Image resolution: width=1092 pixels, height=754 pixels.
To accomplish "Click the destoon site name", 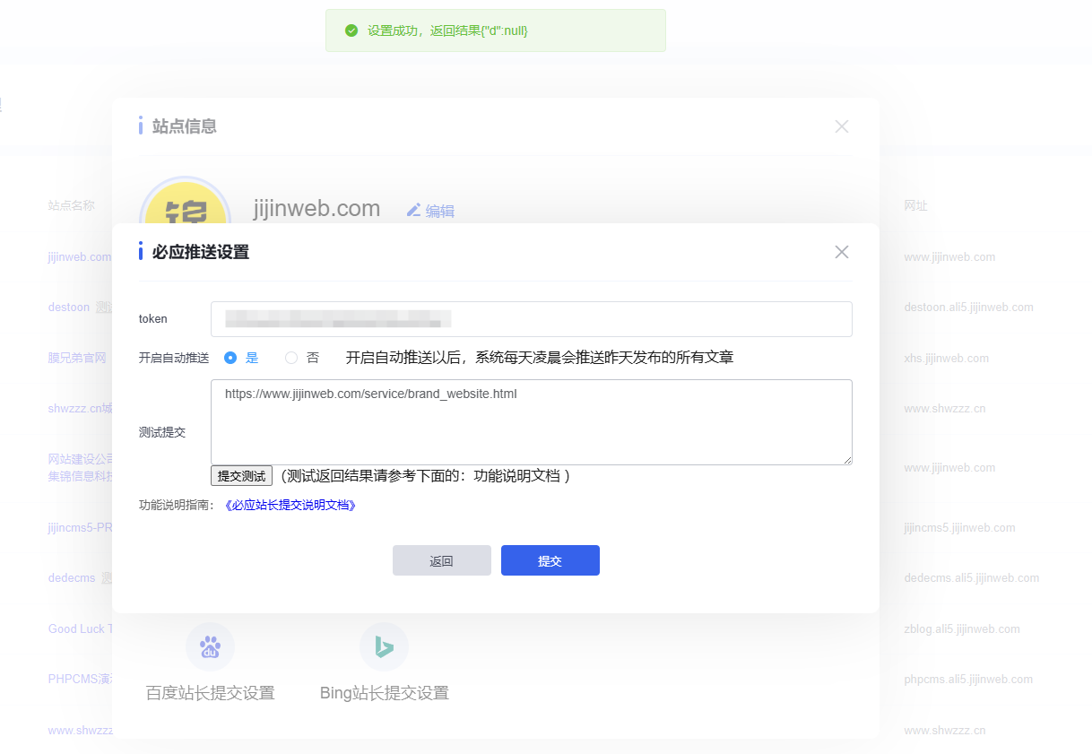I will (71, 307).
